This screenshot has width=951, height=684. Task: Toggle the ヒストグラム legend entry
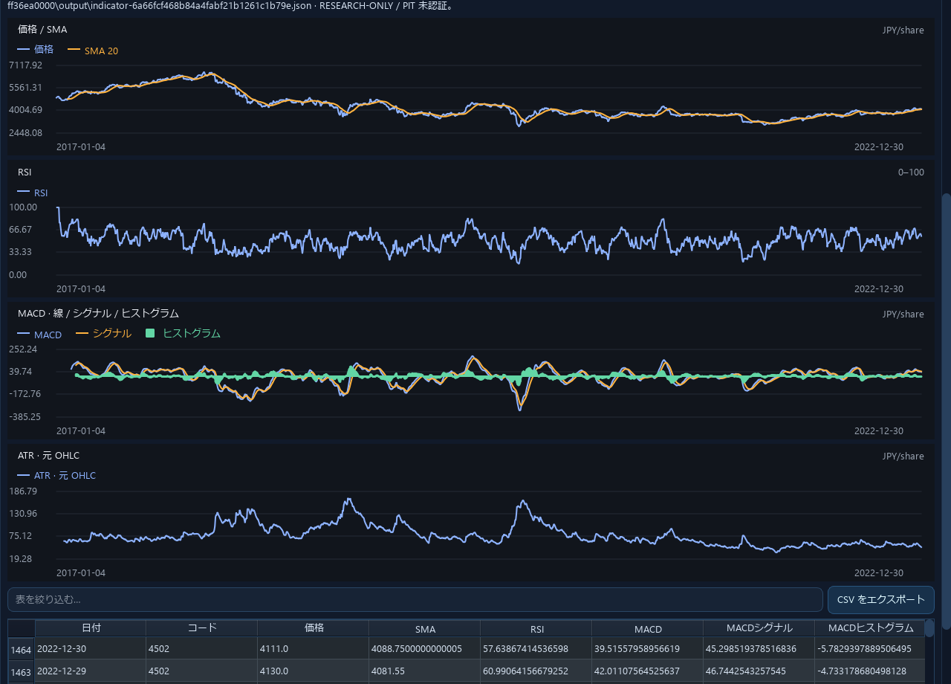click(184, 334)
